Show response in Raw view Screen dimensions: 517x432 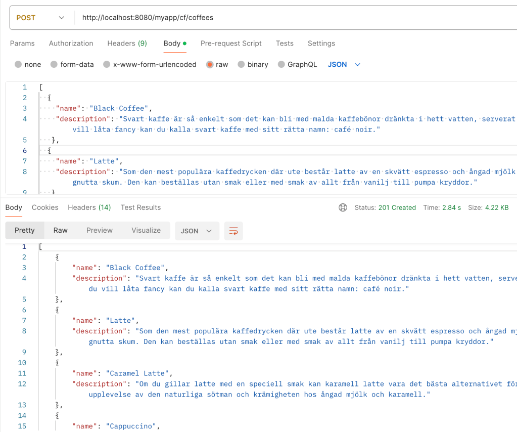[x=60, y=230]
